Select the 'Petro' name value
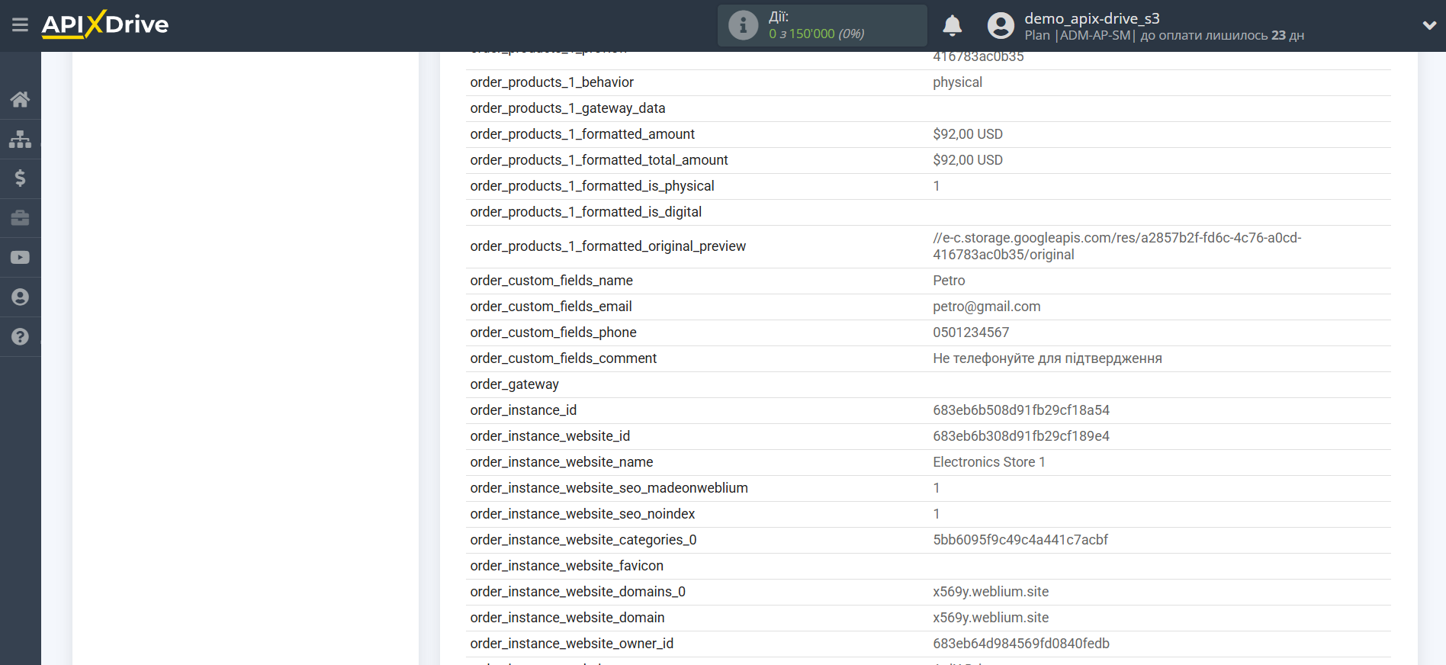The width and height of the screenshot is (1446, 665). [949, 281]
